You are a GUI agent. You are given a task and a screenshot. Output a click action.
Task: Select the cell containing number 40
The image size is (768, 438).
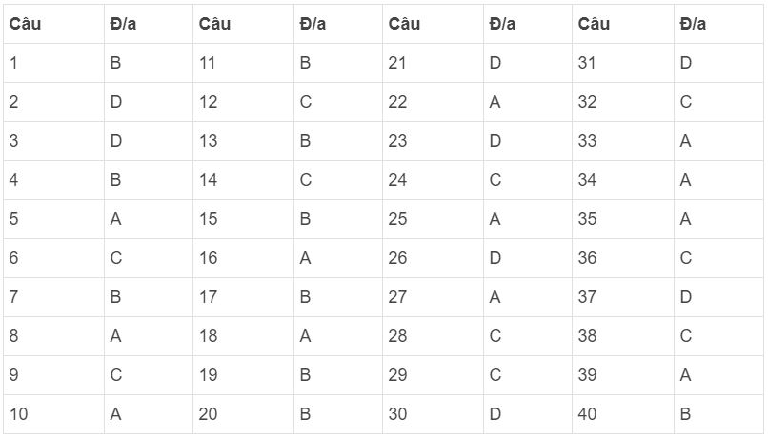(587, 414)
